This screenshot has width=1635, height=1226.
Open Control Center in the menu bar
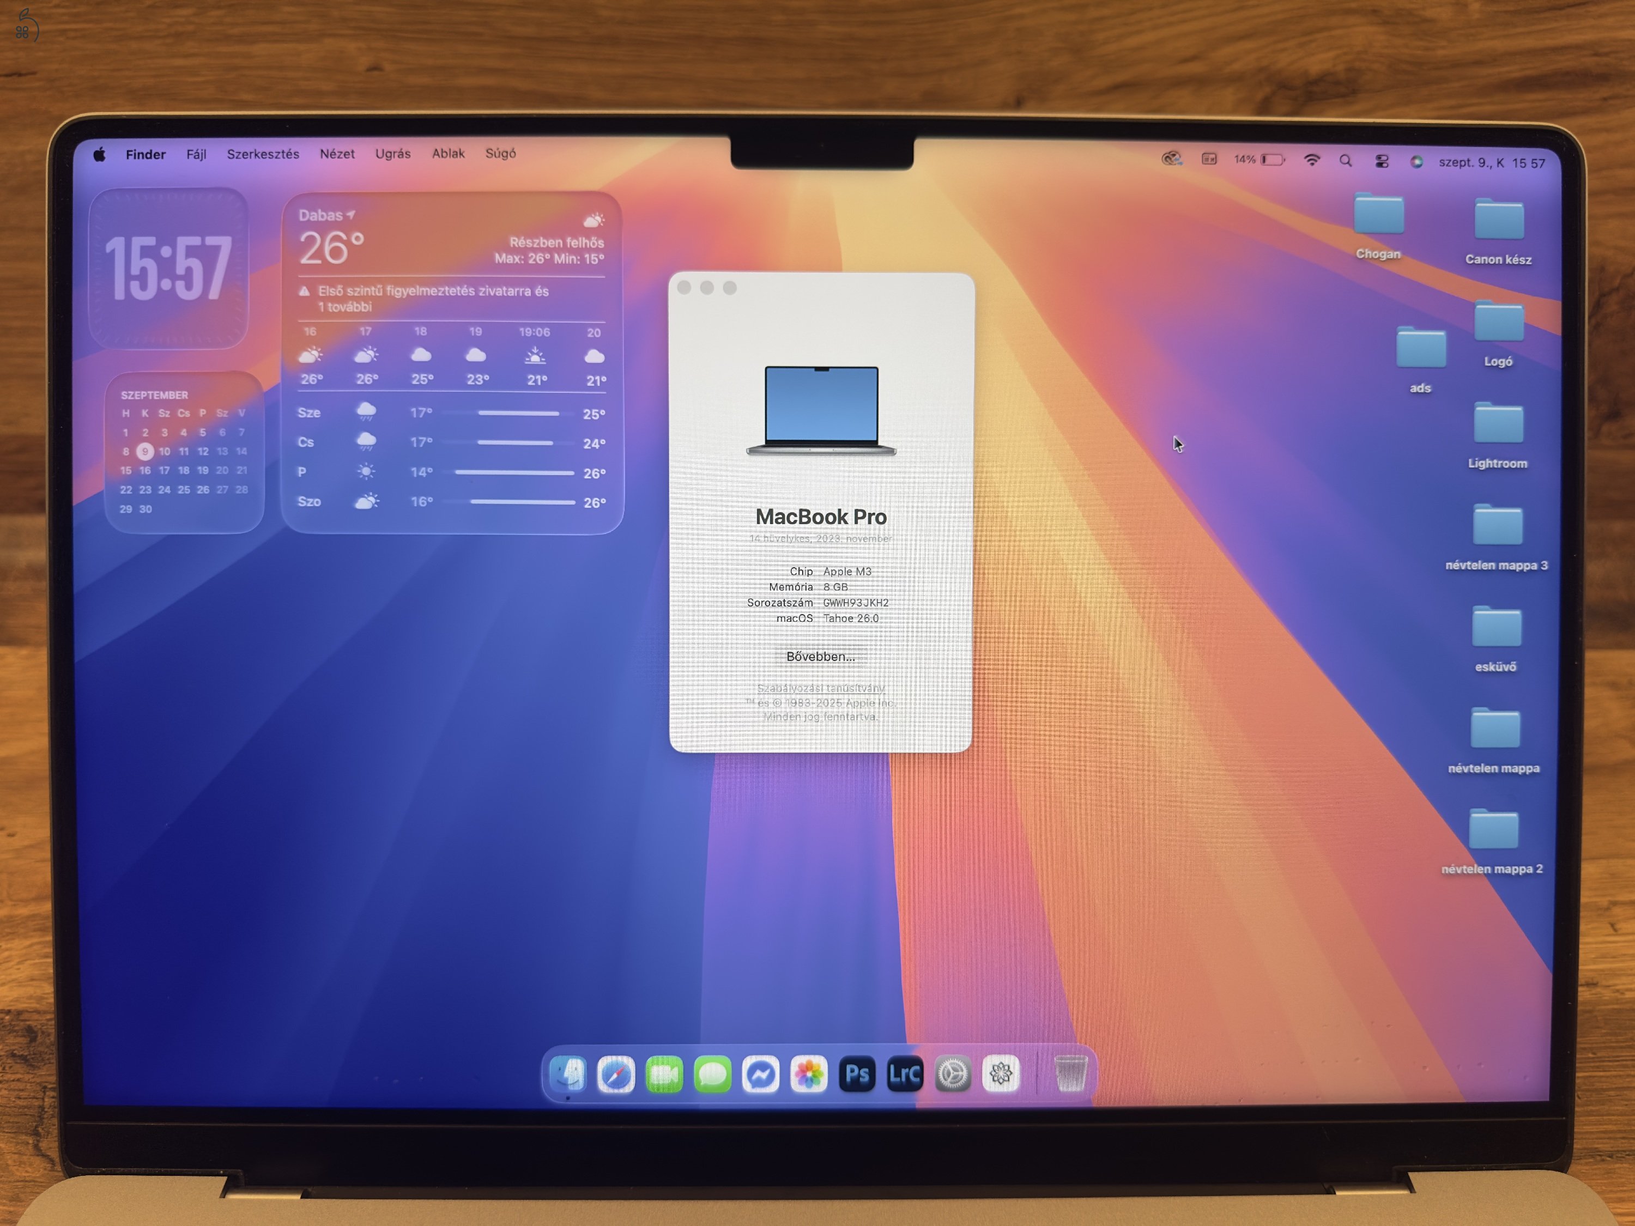[x=1382, y=161]
